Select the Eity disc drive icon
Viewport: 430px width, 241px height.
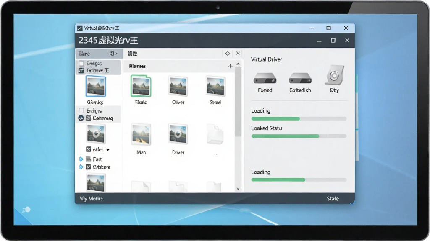click(334, 75)
